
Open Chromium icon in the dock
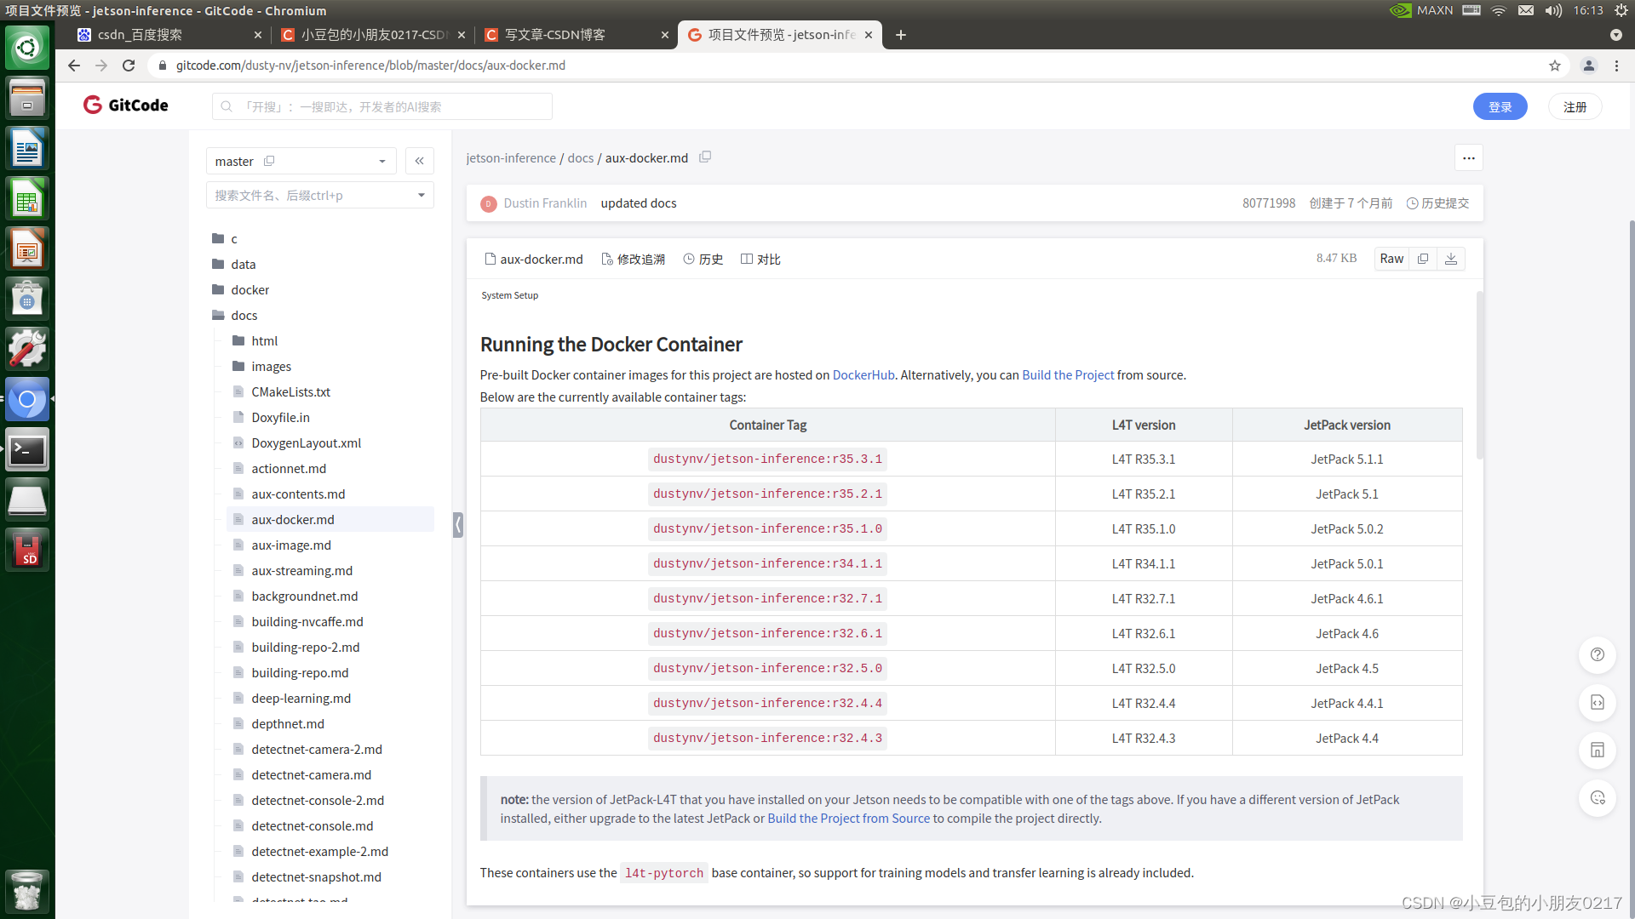[x=27, y=399]
